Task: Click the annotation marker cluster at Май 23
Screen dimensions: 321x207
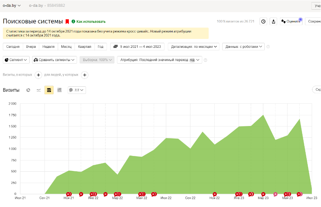Action: [x=287, y=194]
